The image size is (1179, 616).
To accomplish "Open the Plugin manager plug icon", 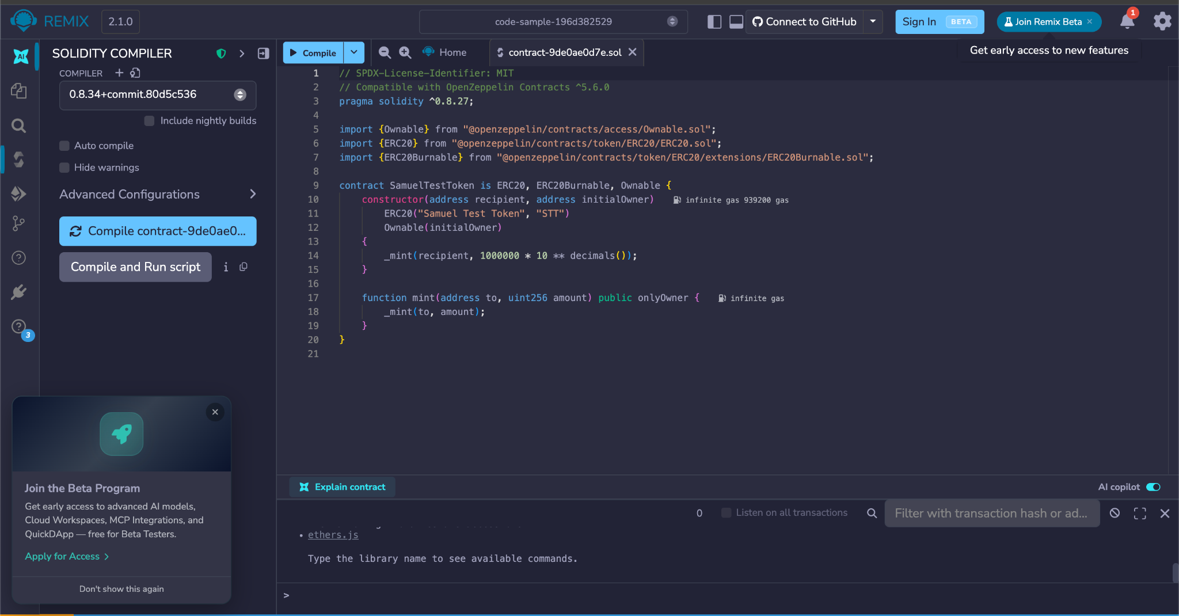I will point(19,292).
